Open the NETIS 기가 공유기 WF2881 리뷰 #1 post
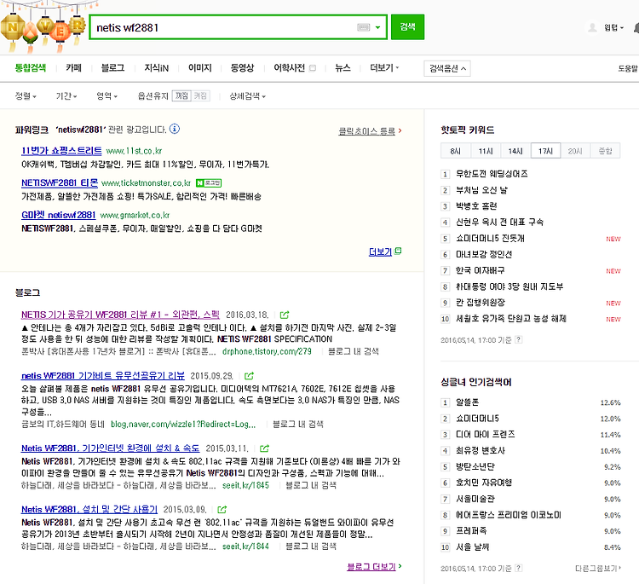Viewport: 639px width, 584px height. (120, 315)
